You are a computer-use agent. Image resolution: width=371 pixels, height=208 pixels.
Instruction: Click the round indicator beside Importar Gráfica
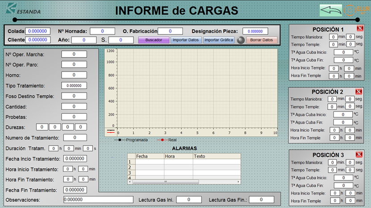[x=241, y=40]
